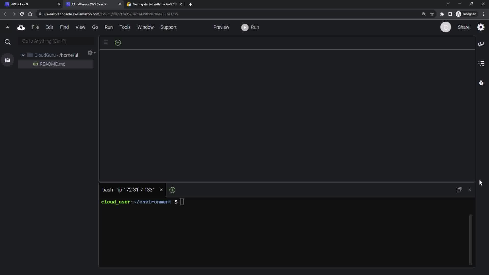Click the editor pane new tab plus
The image size is (489, 275).
pyautogui.click(x=118, y=43)
